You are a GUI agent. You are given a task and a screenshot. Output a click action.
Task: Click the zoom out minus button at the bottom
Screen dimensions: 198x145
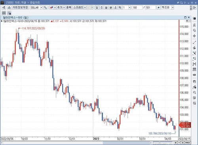pyautogui.click(x=179, y=143)
